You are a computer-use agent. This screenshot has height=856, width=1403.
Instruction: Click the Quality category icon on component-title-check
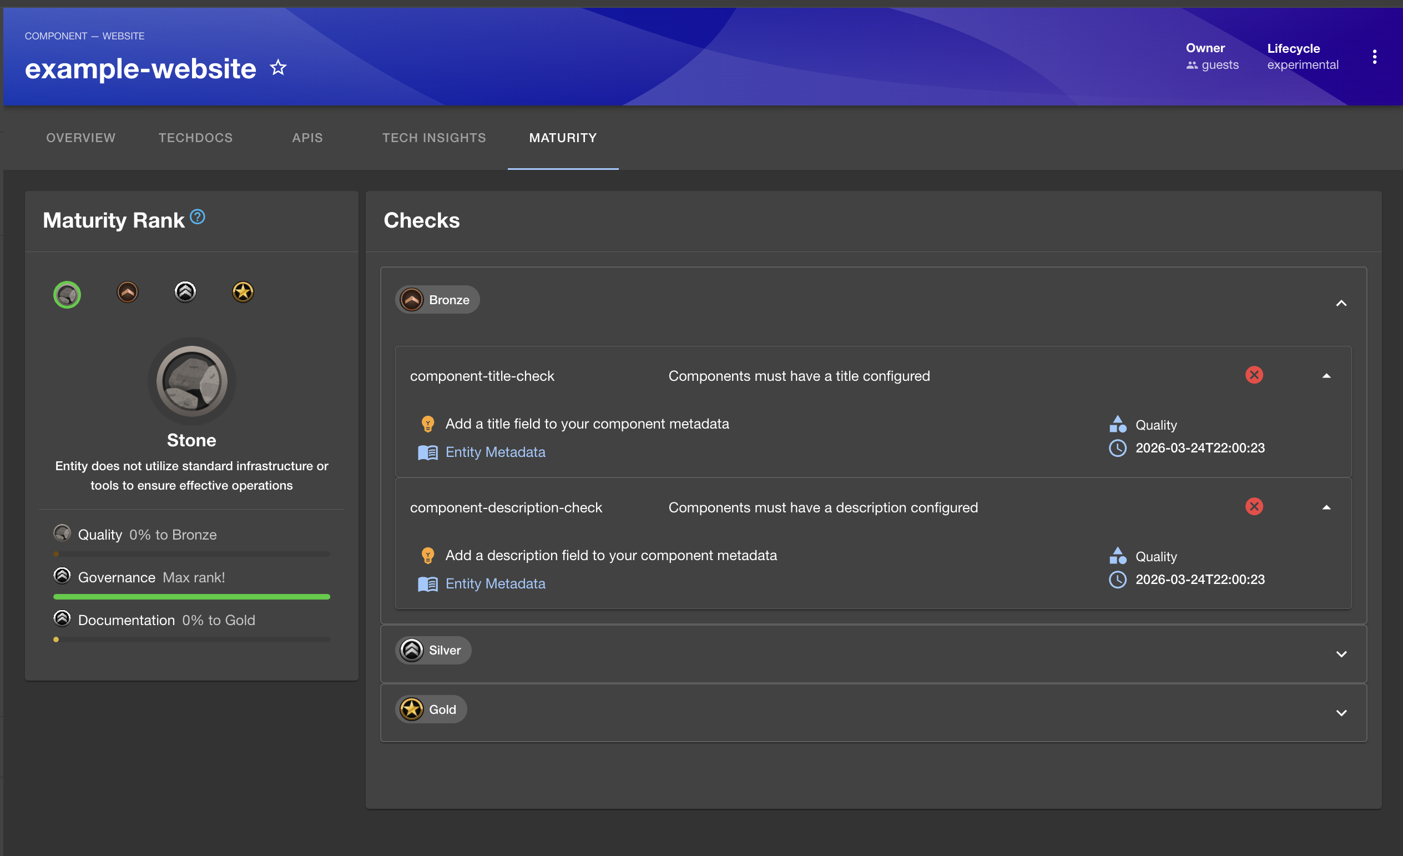point(1118,424)
